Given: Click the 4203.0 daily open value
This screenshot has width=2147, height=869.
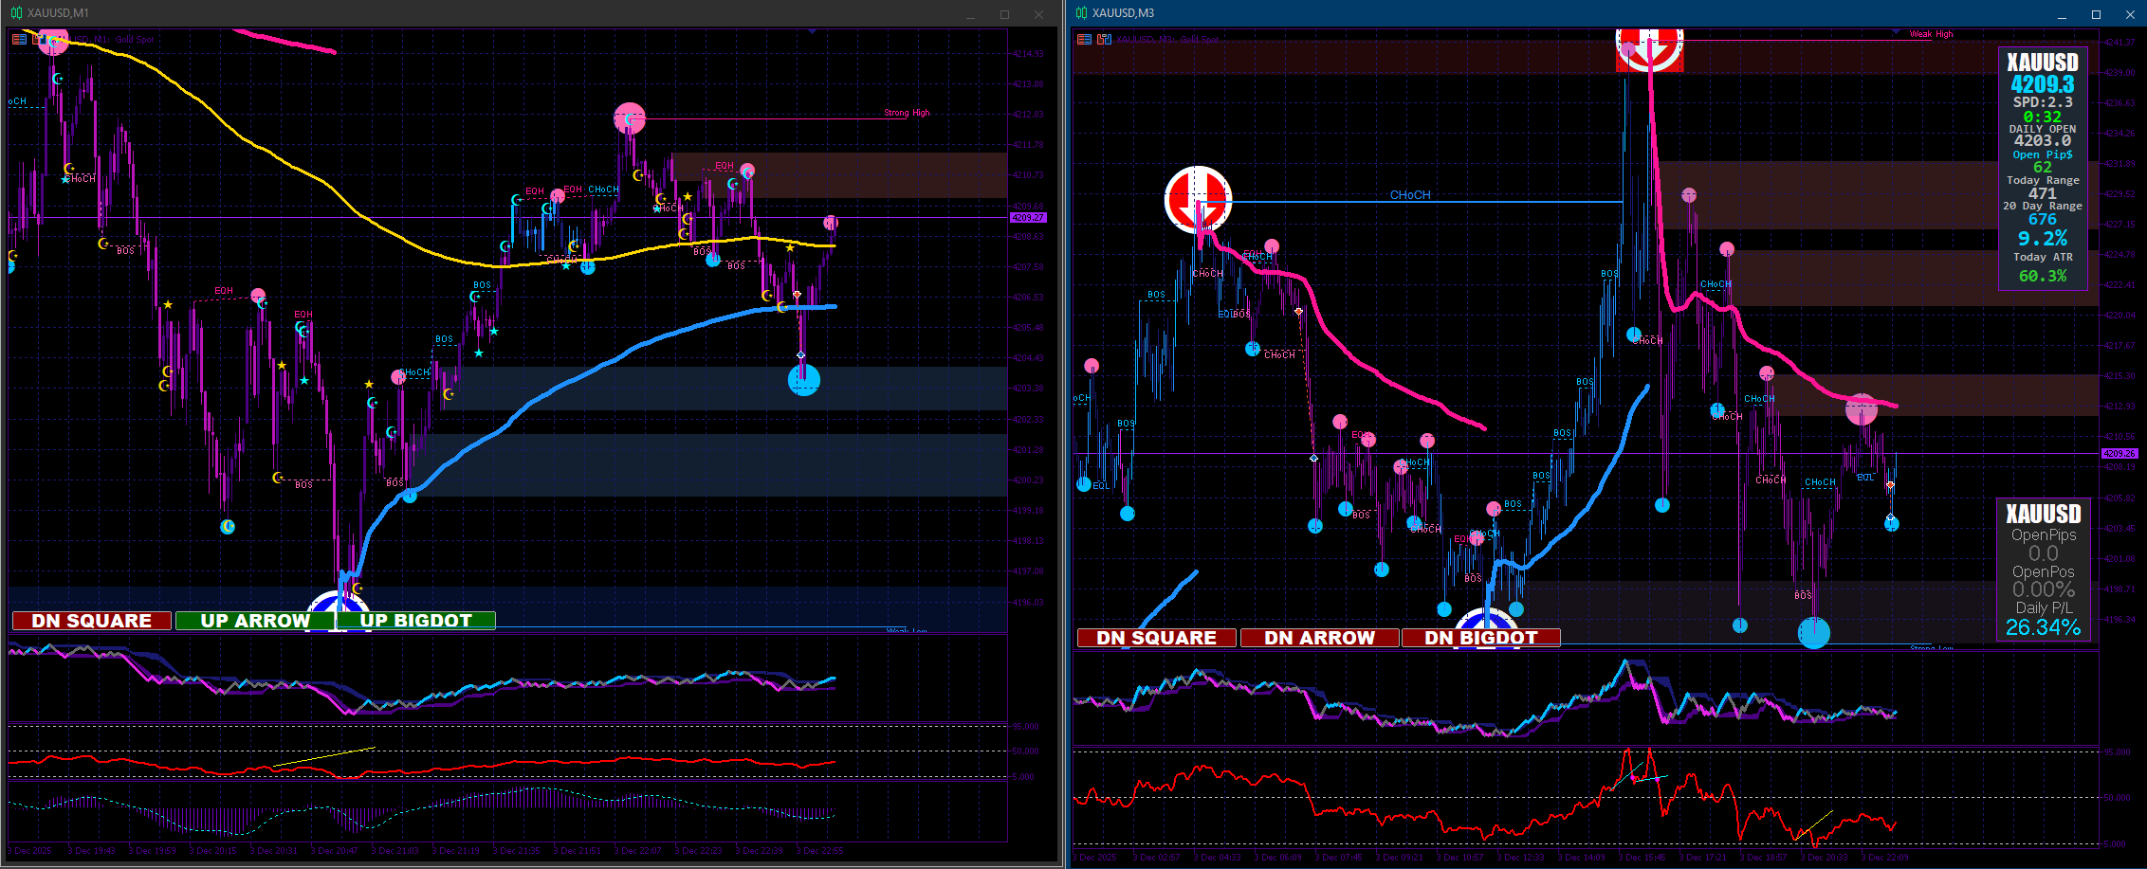Looking at the screenshot, I should pos(2043,140).
